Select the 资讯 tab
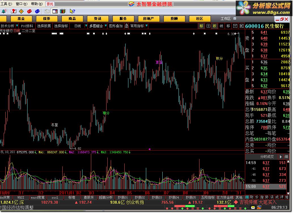293x213 pixels. [97, 19]
